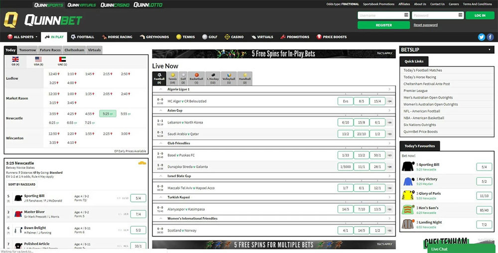Collapse the Betslip panel arrow
Screen dimensions: 498x253
point(490,50)
